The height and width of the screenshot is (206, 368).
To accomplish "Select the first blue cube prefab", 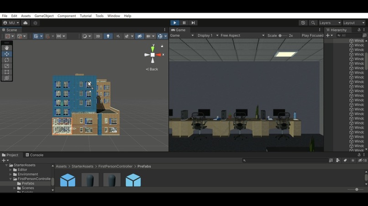I will point(68,180).
